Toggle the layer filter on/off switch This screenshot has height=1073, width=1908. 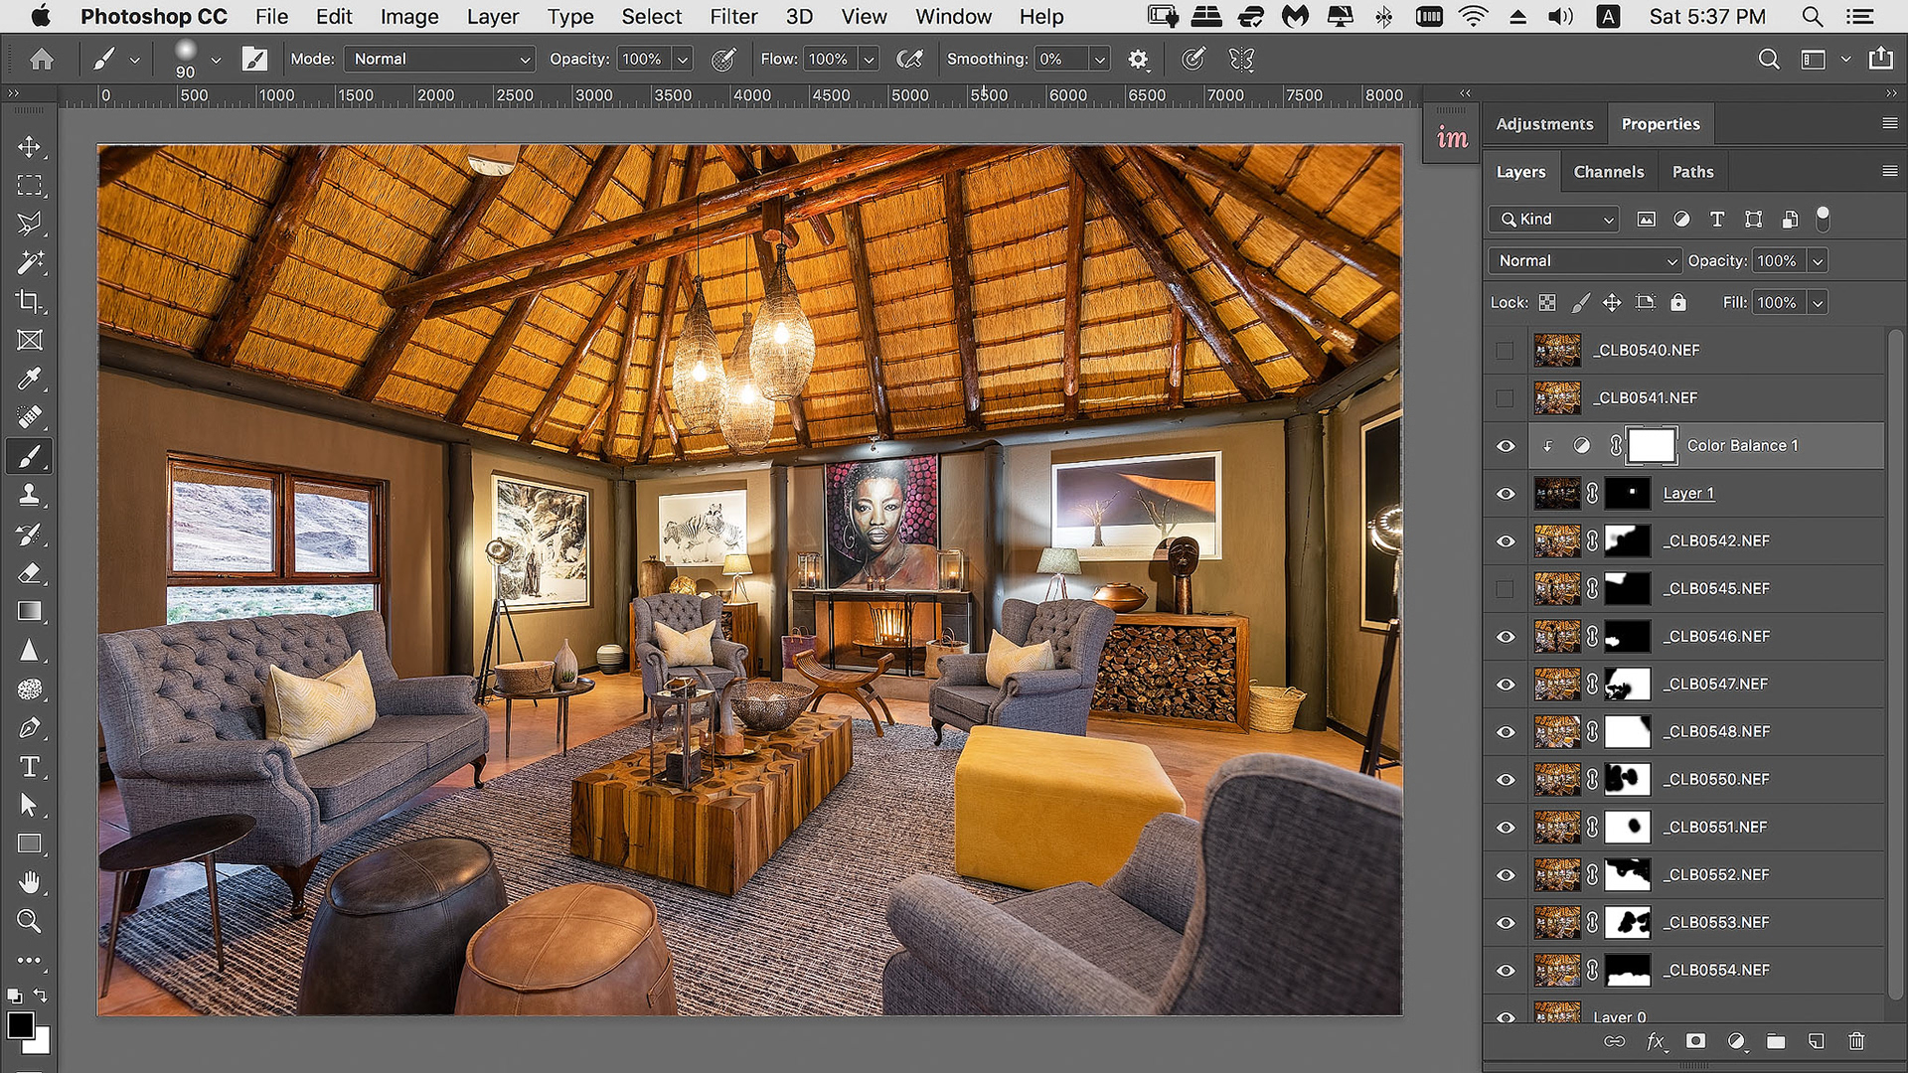(x=1823, y=218)
